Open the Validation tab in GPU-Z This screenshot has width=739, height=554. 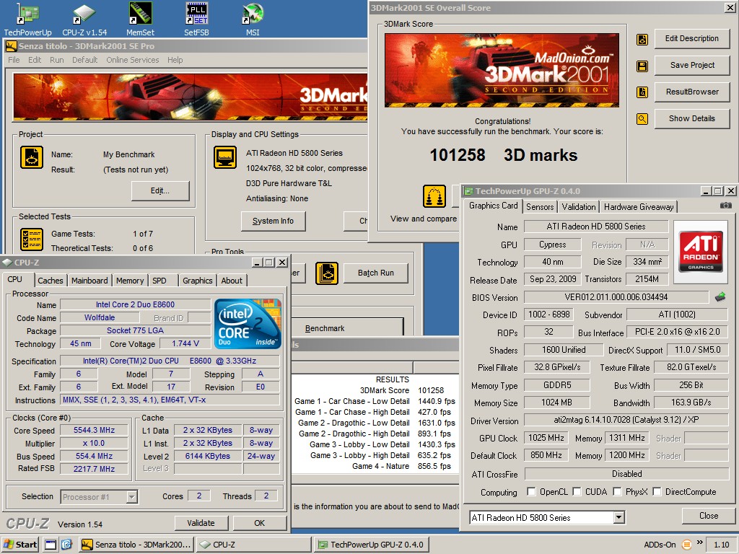579,207
